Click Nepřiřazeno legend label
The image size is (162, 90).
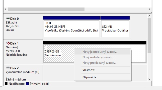point(17,84)
